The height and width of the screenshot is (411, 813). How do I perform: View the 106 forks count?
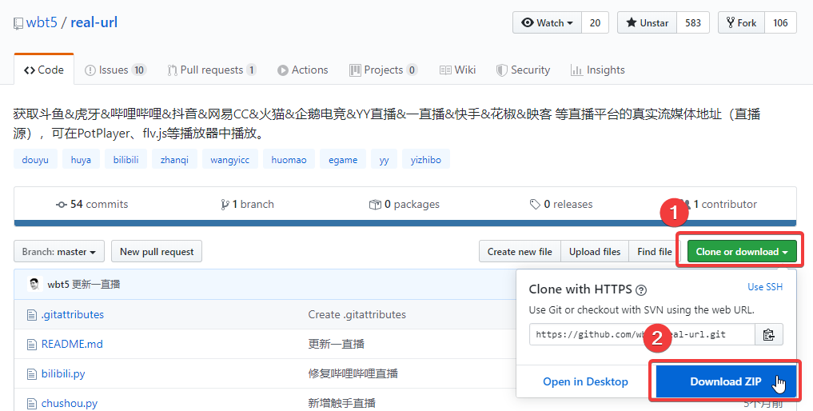[780, 23]
